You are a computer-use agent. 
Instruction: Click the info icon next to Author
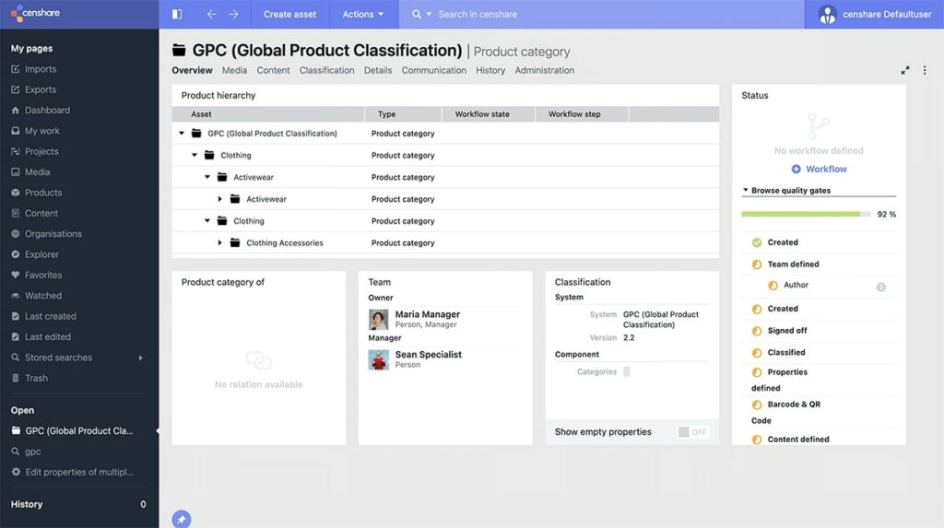pos(880,287)
